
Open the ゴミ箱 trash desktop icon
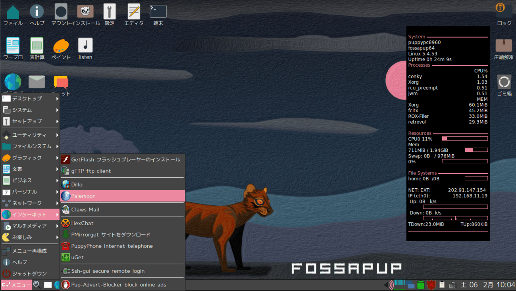(x=504, y=82)
